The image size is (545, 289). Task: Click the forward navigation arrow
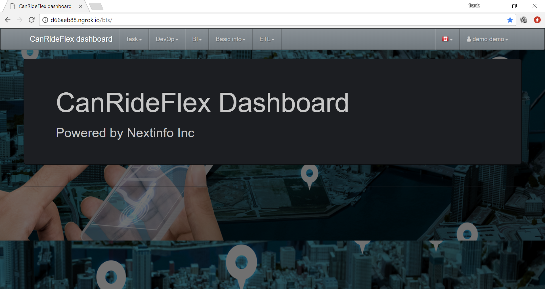point(20,20)
